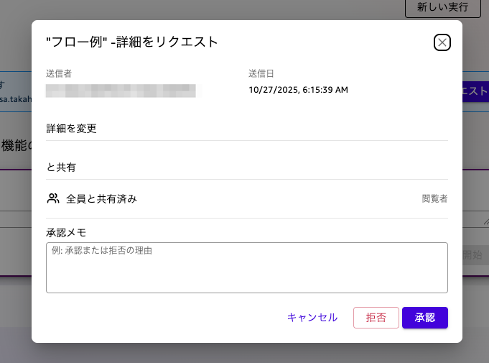The image size is (489, 363).
Task: Click the 送信日 label
Action: pos(261,73)
